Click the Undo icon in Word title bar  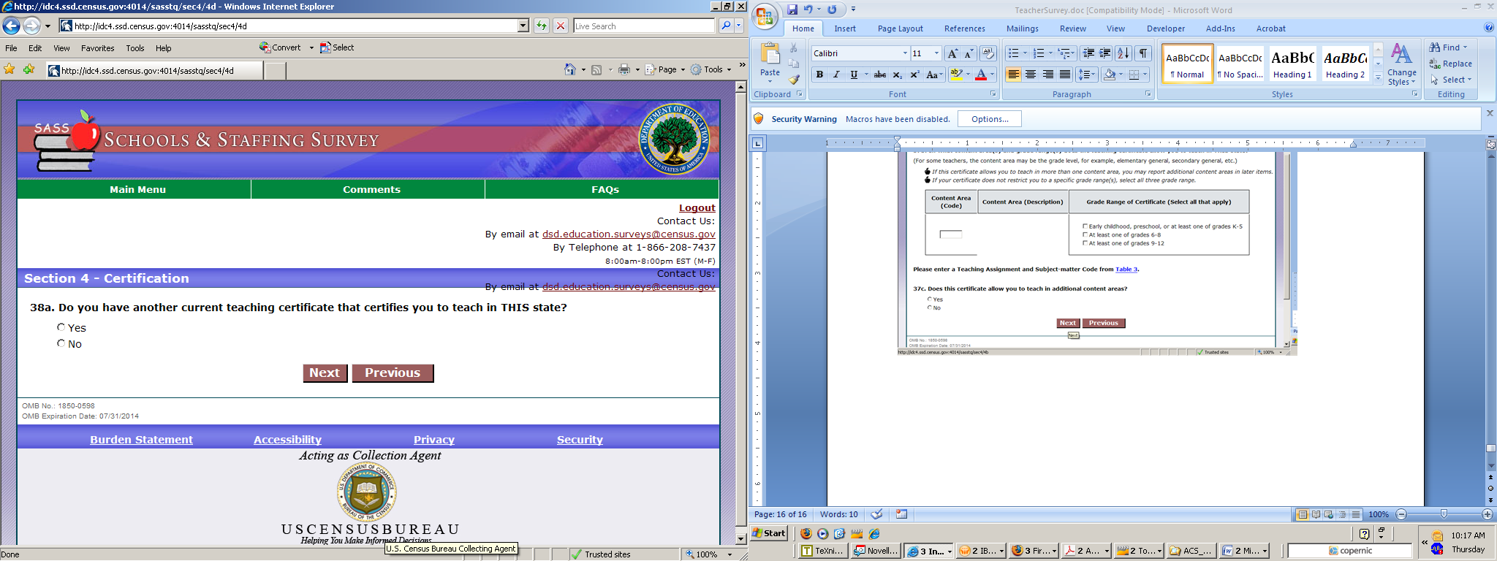(808, 9)
